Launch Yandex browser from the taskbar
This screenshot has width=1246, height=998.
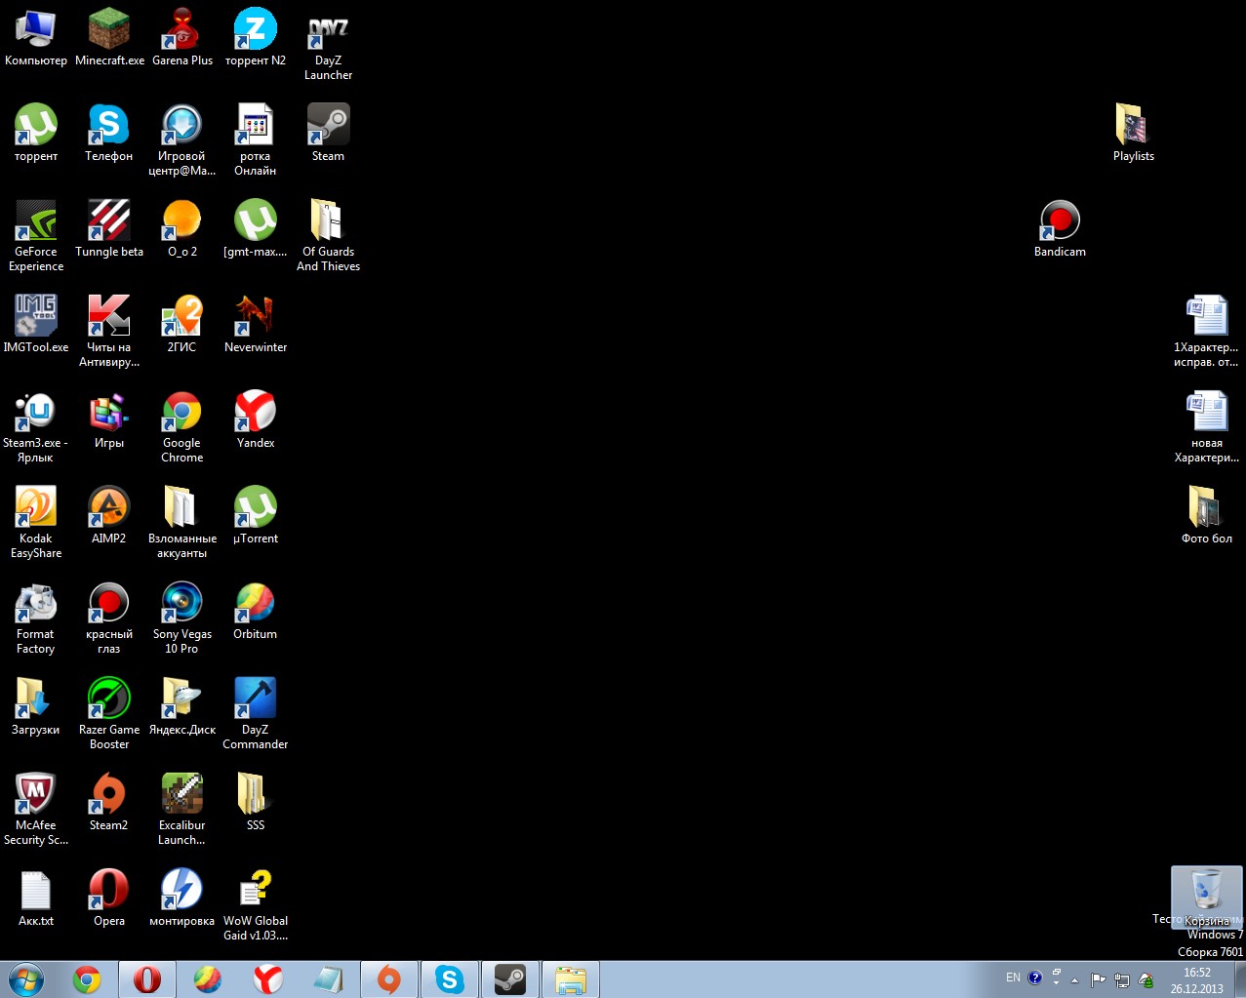click(268, 979)
